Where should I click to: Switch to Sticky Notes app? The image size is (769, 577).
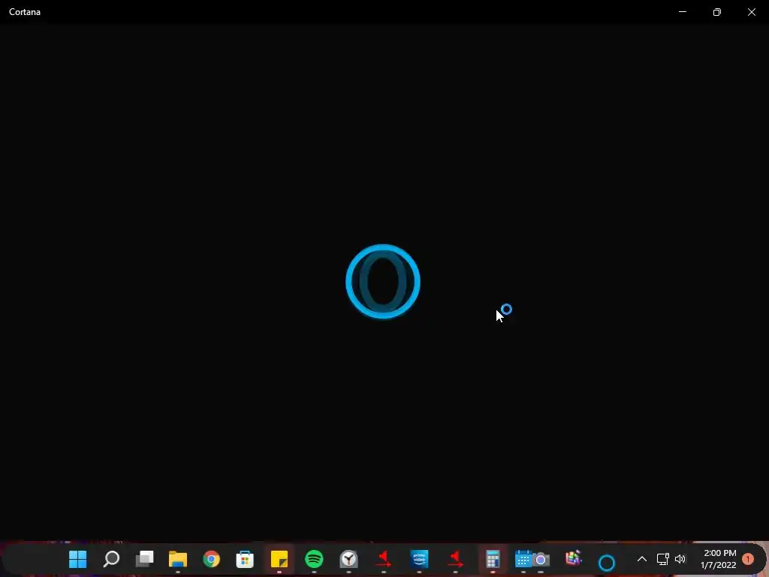tap(279, 559)
